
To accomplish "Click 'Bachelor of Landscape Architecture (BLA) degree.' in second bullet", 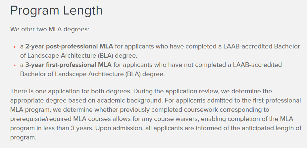I will click(92, 74).
